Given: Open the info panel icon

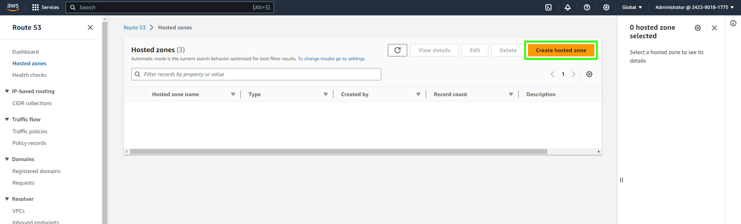Looking at the screenshot, I should 733,23.
